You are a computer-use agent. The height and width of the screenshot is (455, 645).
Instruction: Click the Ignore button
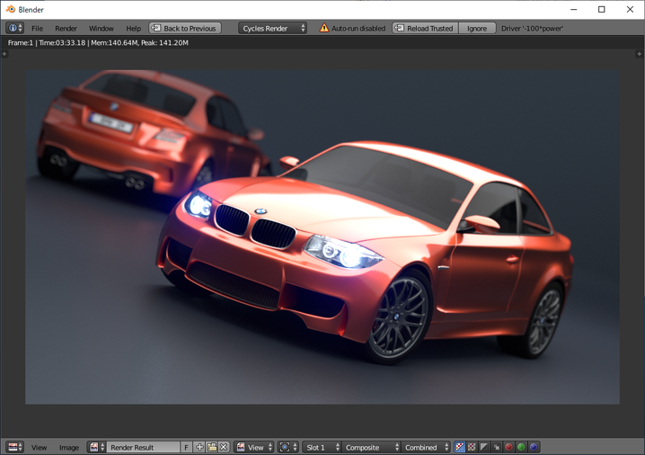(x=477, y=28)
